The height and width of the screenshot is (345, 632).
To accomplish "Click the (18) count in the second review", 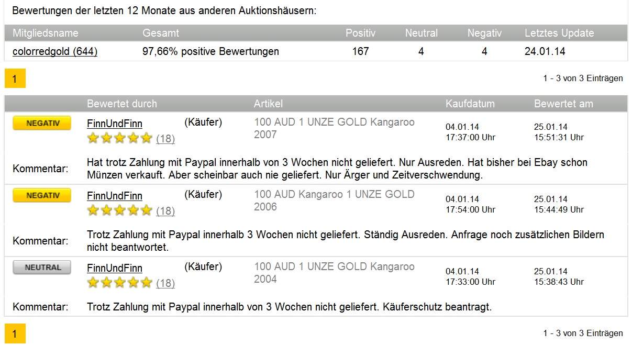I will [x=165, y=211].
